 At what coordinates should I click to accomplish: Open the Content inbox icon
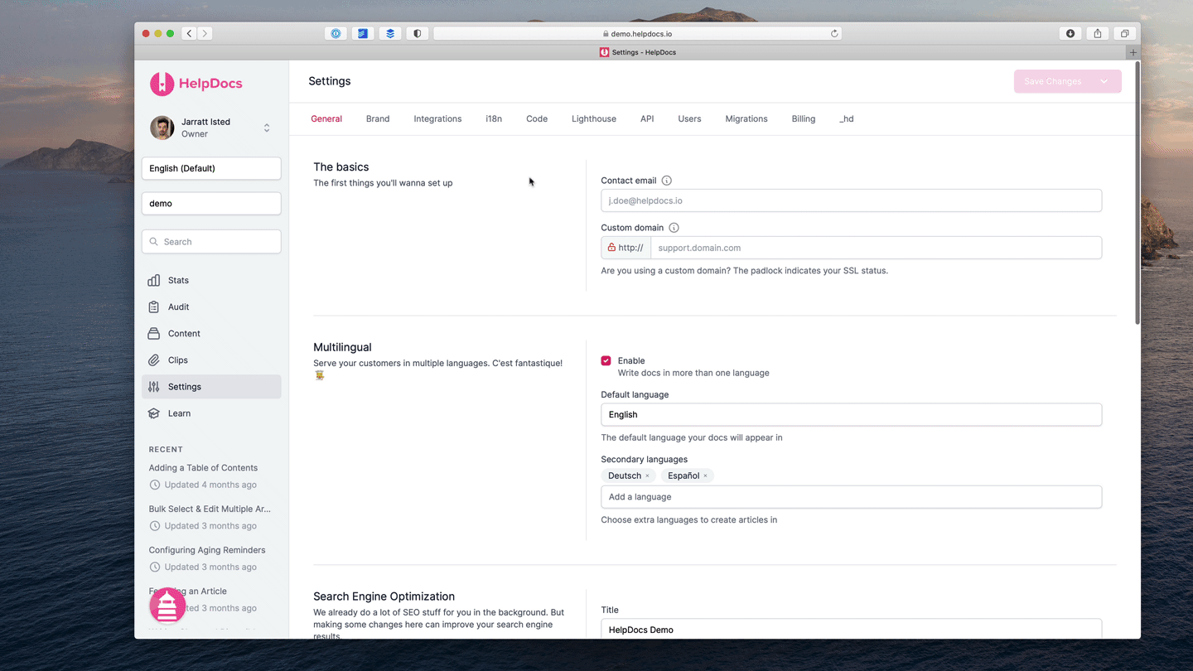154,333
